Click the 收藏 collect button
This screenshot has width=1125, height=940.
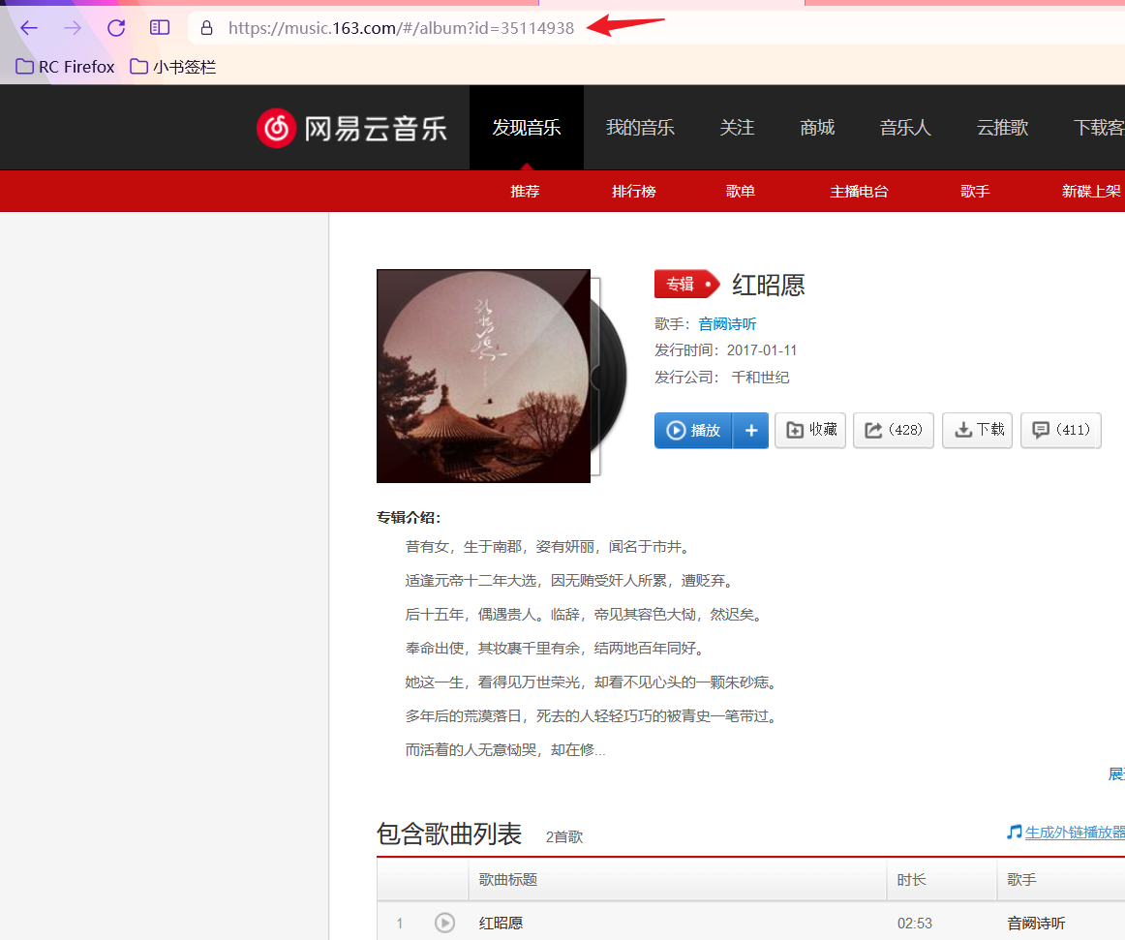tap(810, 430)
